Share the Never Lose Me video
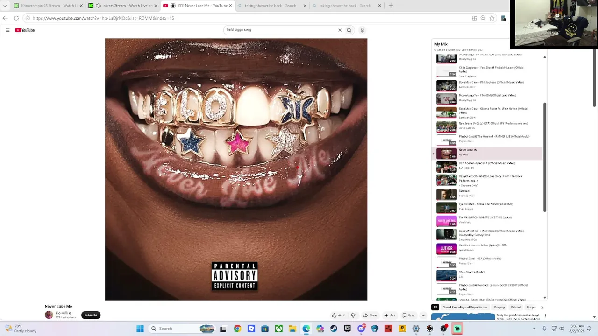The image size is (598, 336). [x=370, y=315]
